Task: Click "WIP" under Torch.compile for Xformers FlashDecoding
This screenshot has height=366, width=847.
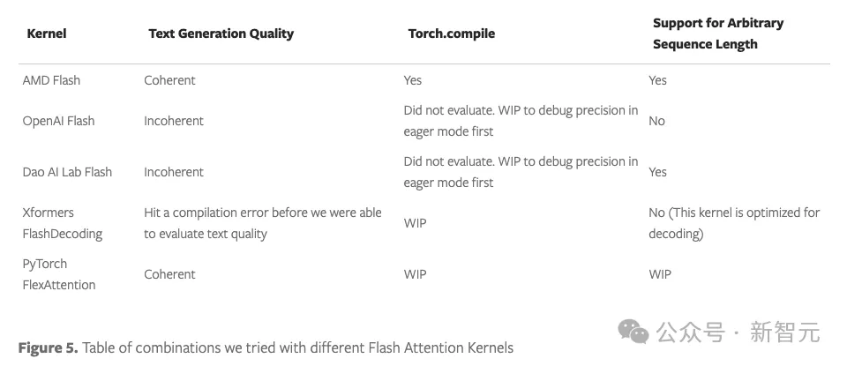Action: 415,223
